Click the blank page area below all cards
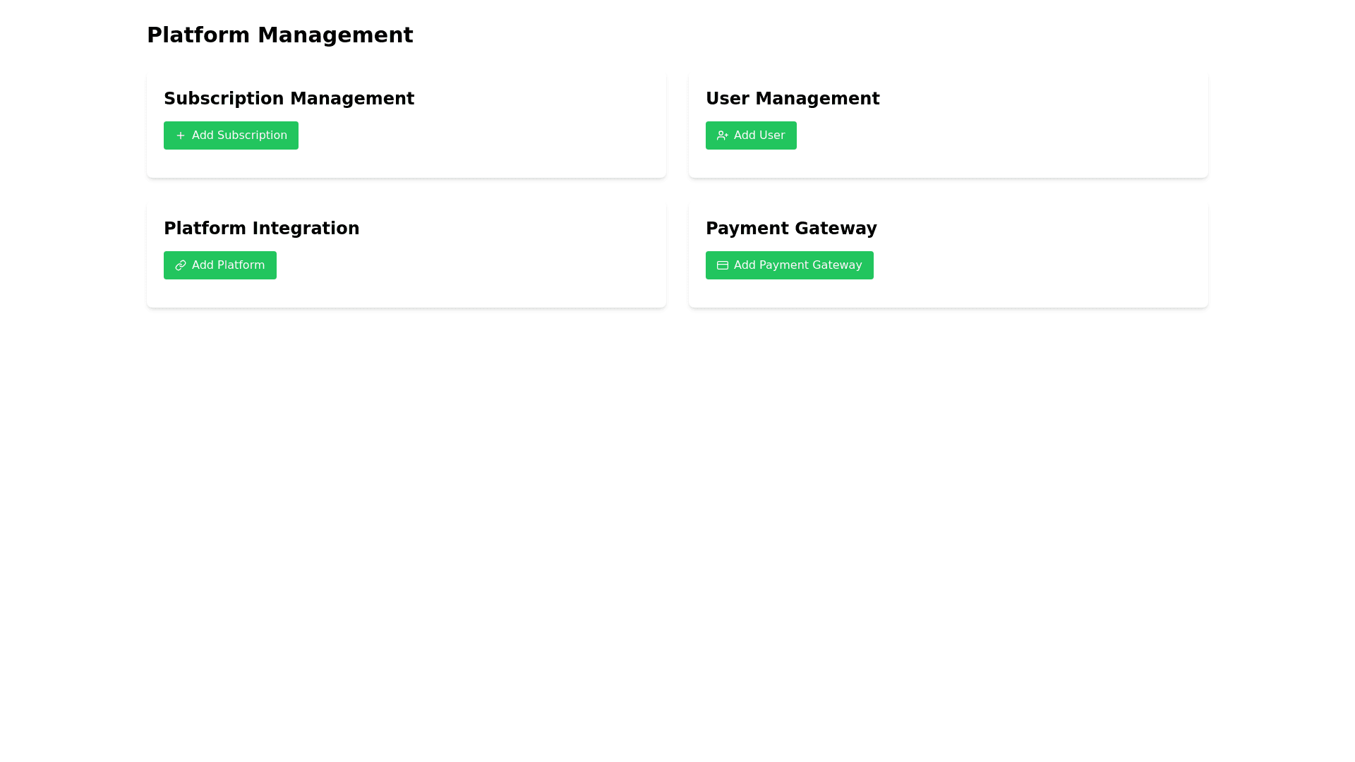This screenshot has width=1355, height=762. [x=677, y=529]
